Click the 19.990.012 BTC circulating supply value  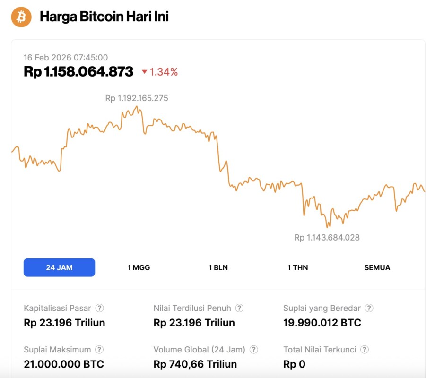[322, 323]
